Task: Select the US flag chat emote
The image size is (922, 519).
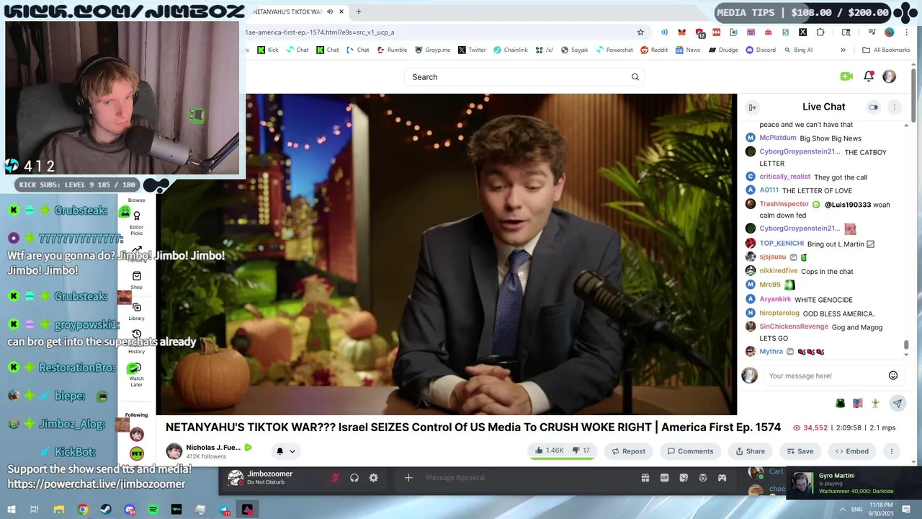Action: tap(858, 404)
